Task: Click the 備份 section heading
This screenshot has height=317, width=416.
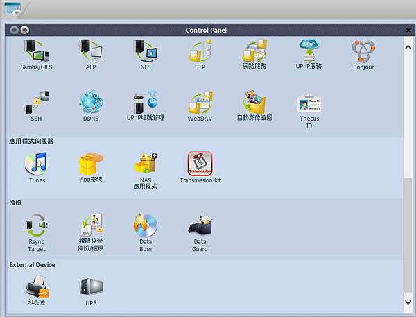Action: coord(15,203)
